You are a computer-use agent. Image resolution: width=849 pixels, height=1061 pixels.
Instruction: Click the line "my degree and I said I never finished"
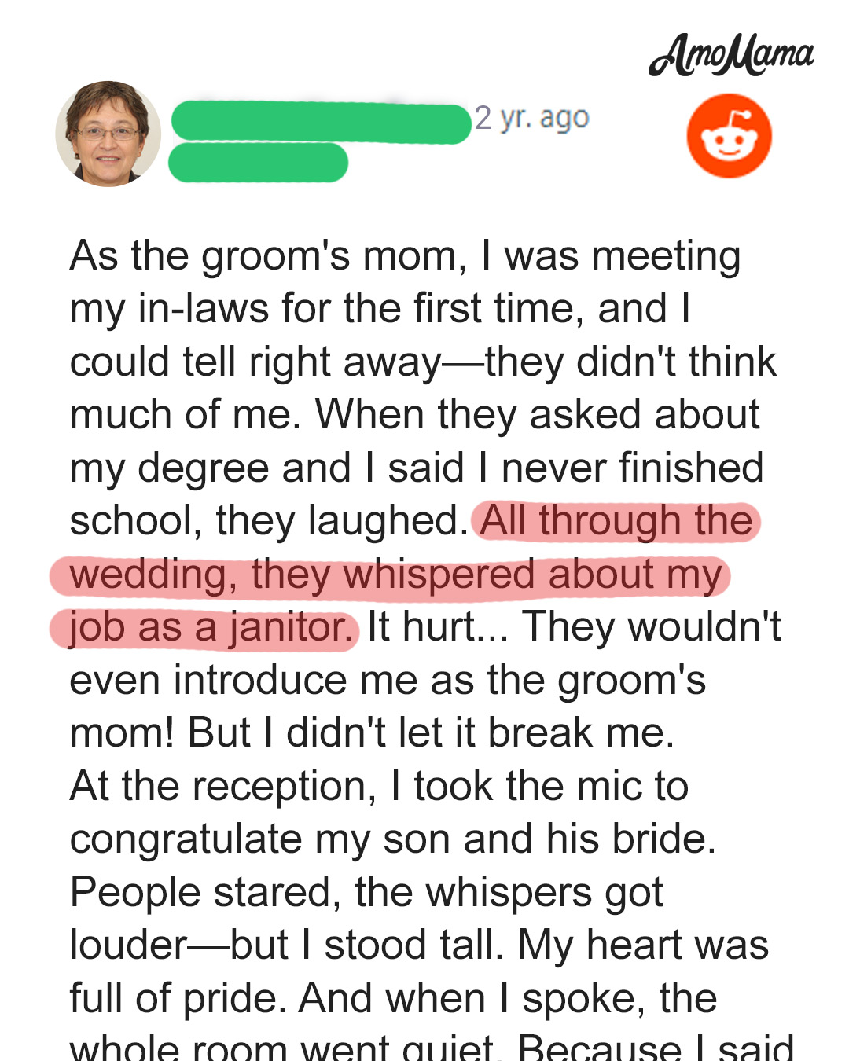click(417, 468)
